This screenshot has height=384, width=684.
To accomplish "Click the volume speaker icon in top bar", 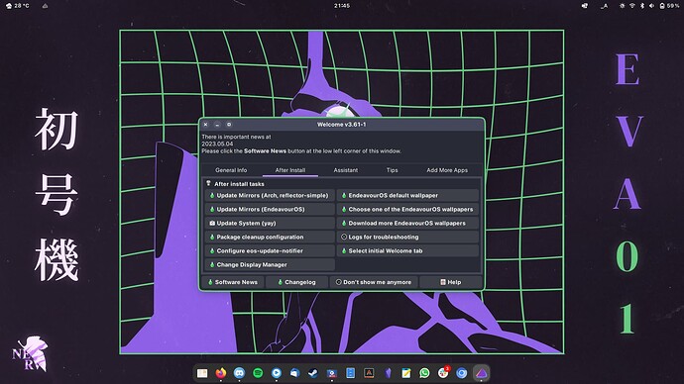I will 651,6.
